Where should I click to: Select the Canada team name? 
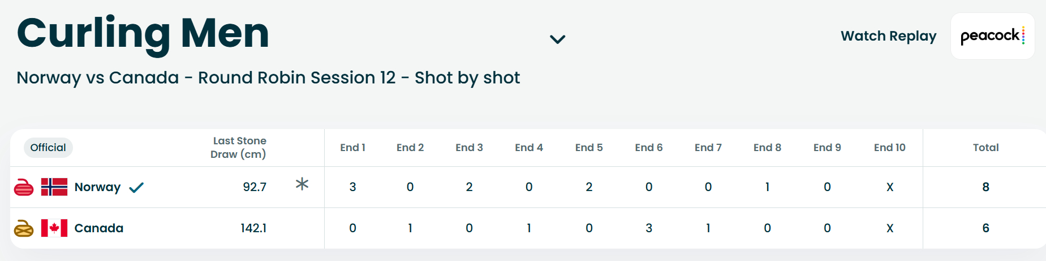pyautogui.click(x=99, y=228)
